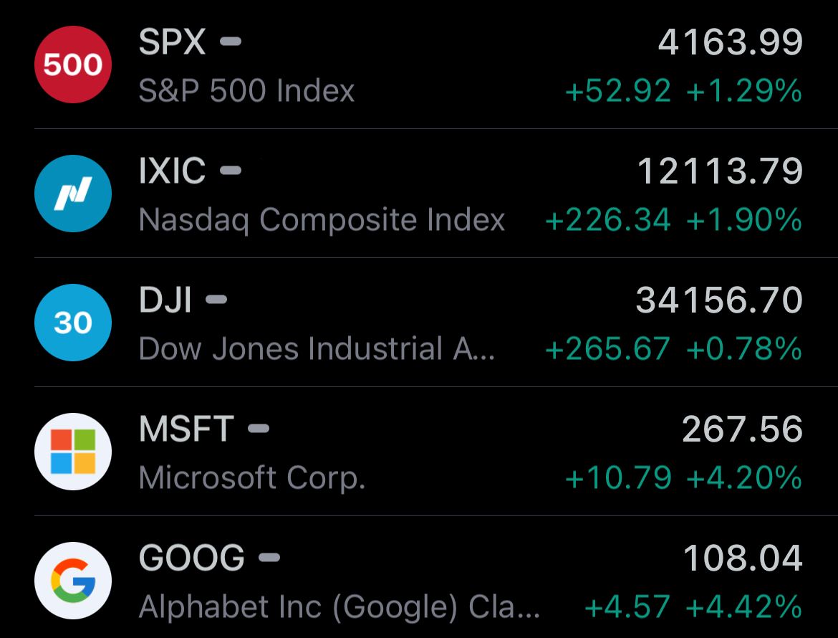Select the Dow Jones Industrial name text
838x638 pixels.
click(317, 348)
